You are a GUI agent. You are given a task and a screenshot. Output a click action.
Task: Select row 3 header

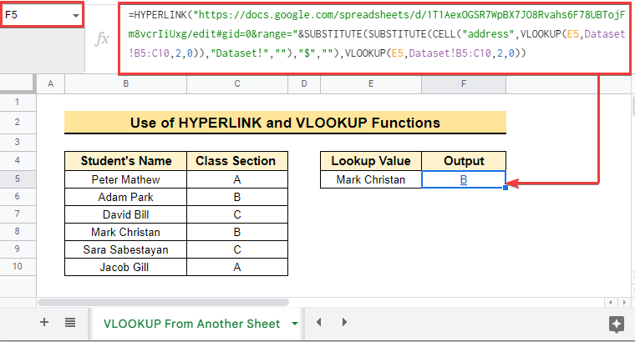click(18, 142)
